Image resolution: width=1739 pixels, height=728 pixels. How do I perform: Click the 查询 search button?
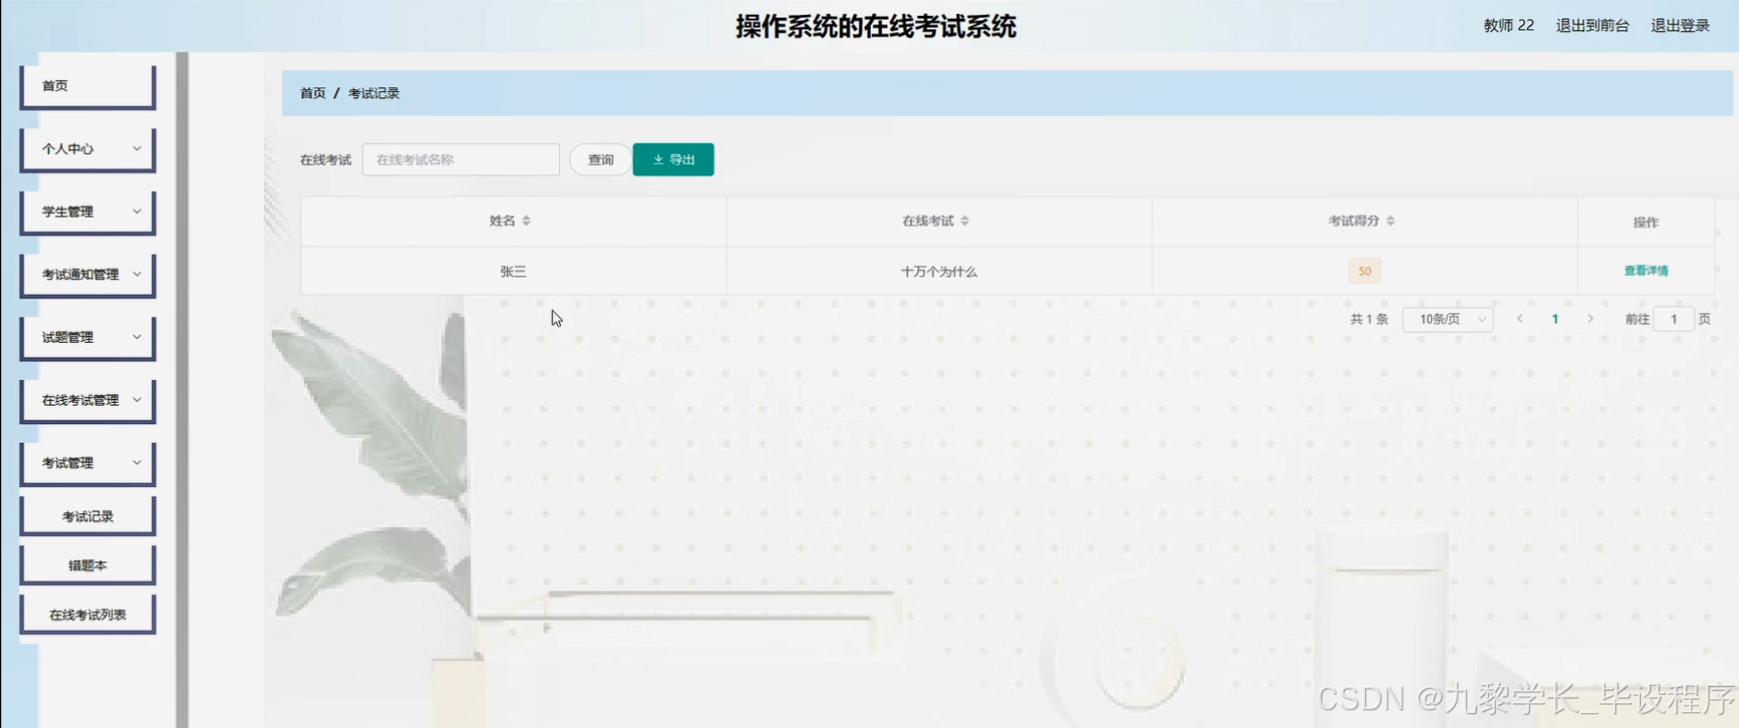tap(600, 160)
